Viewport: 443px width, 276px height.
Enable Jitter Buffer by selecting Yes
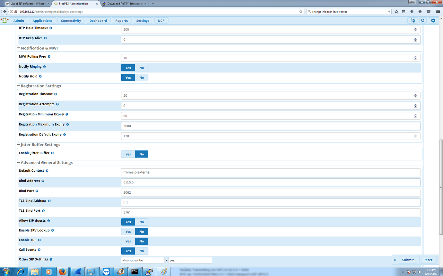click(x=128, y=154)
